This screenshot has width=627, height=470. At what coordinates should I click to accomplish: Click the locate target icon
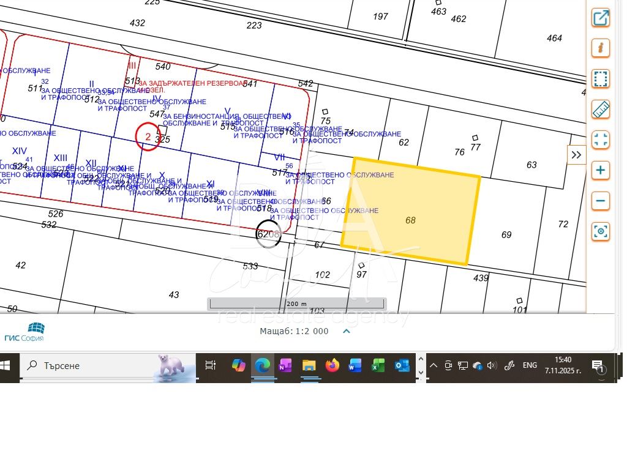(601, 231)
